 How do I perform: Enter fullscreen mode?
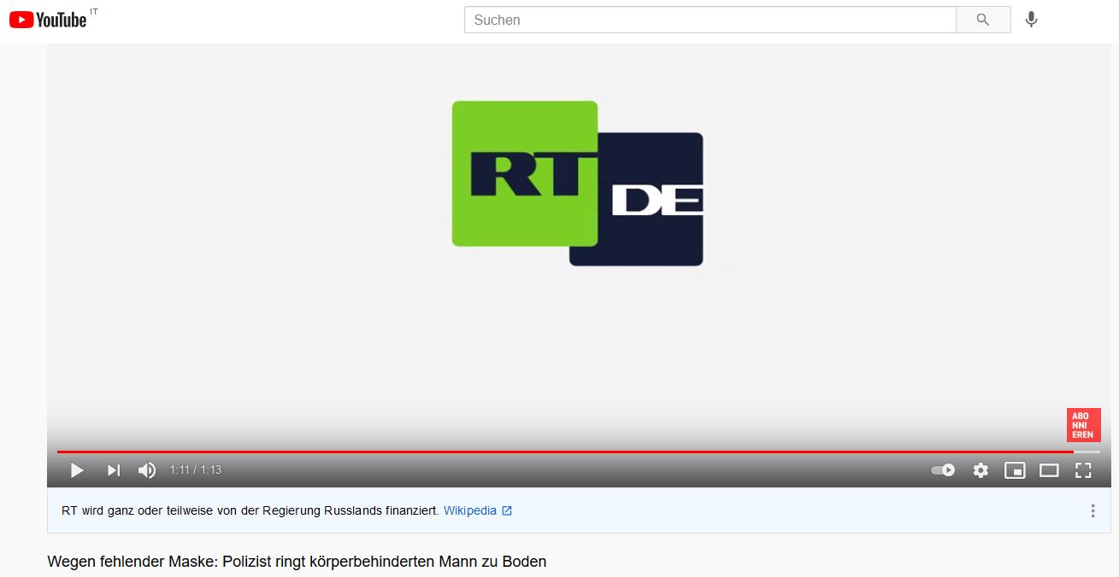click(1083, 470)
